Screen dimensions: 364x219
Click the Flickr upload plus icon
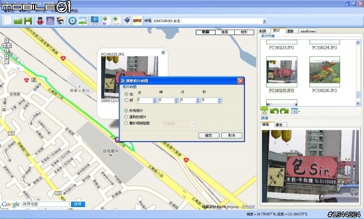click(x=106, y=21)
